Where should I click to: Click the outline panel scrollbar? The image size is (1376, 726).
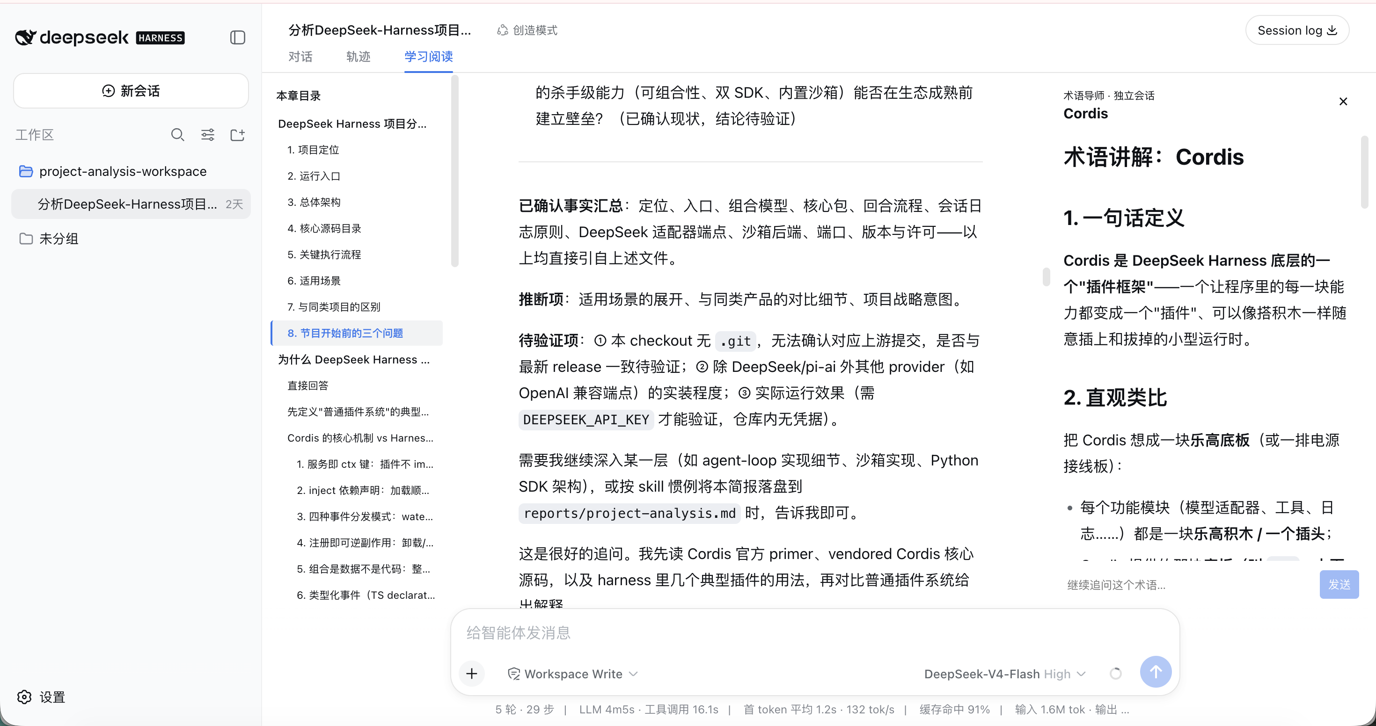[454, 171]
